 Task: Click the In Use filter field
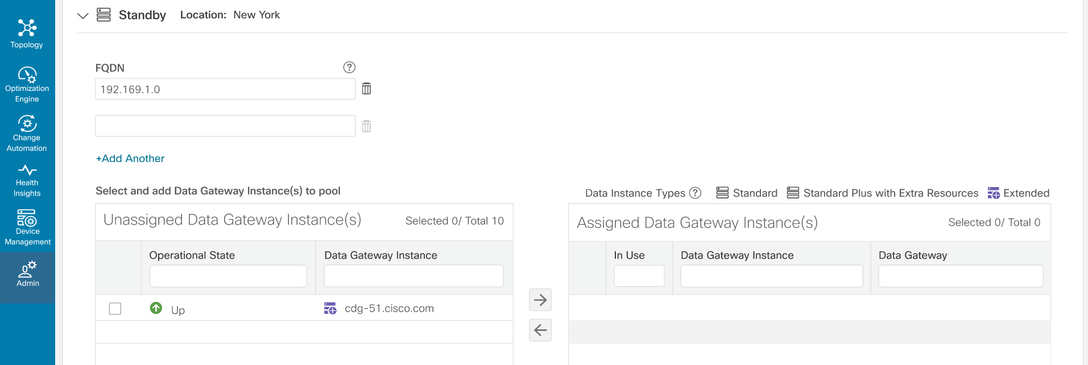point(639,276)
